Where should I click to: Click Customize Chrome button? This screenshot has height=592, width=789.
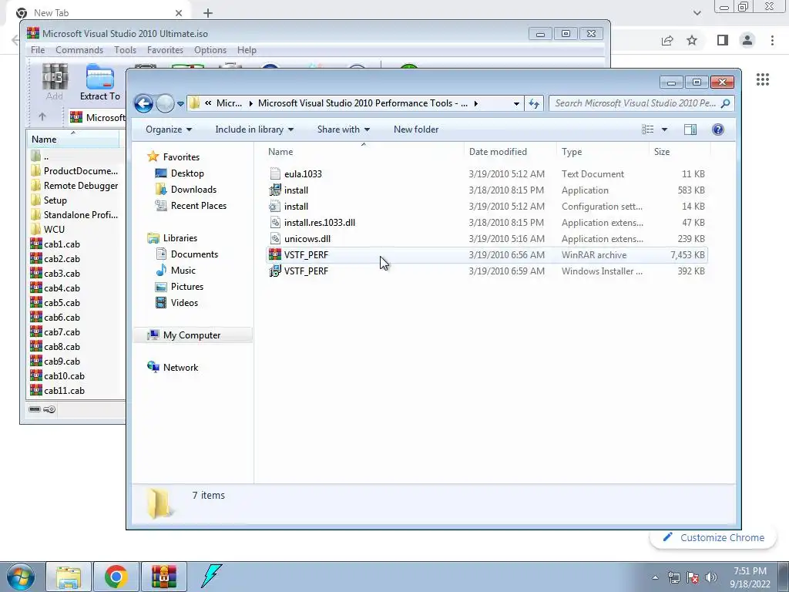pyautogui.click(x=713, y=537)
